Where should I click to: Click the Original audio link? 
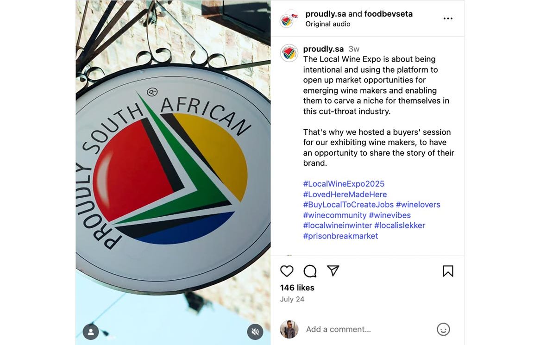(328, 24)
